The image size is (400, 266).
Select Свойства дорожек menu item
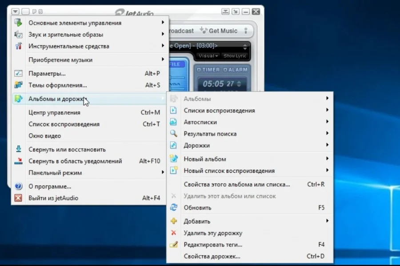pos(250,256)
